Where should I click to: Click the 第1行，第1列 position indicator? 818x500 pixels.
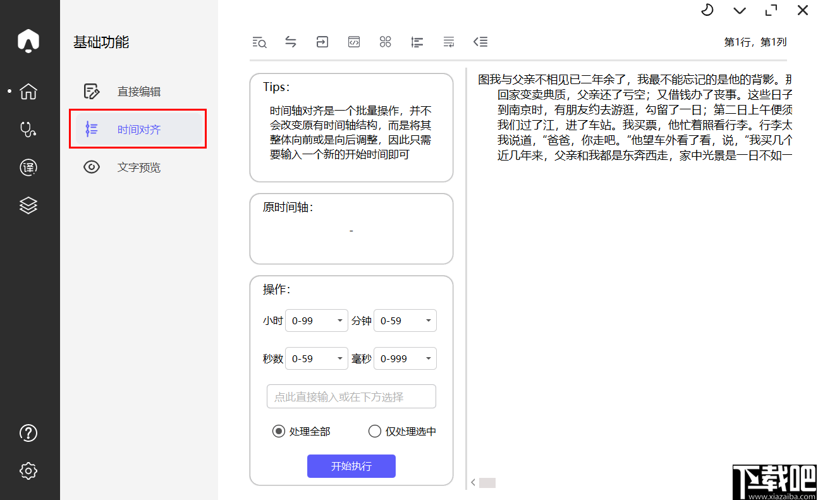(x=755, y=42)
